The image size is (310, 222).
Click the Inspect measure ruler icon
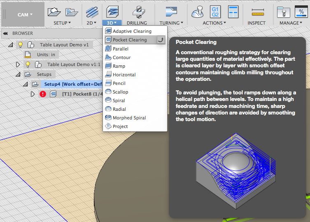[x=258, y=12]
